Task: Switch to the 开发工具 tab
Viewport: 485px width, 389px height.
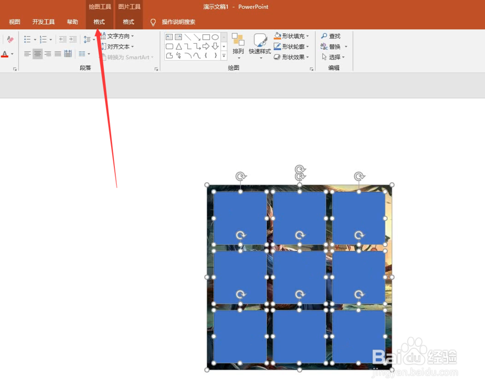Action: (x=43, y=22)
